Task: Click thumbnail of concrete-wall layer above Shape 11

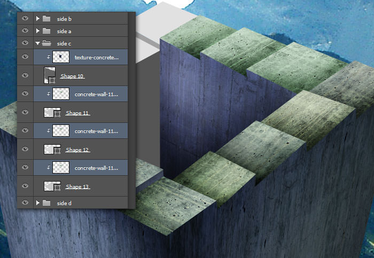Action: pos(61,93)
